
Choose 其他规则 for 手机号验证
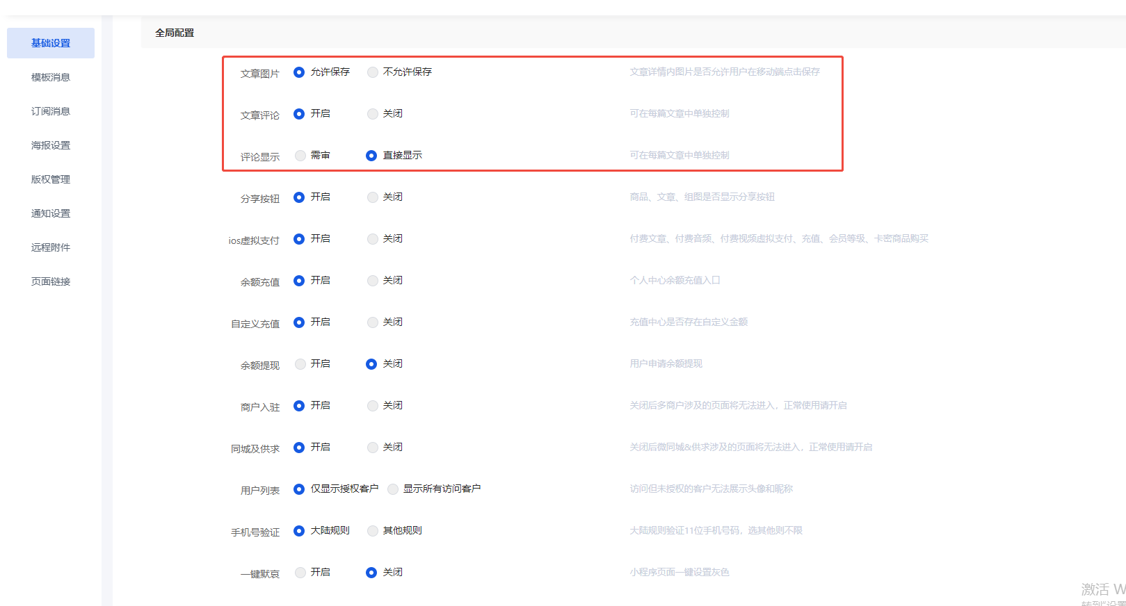(x=373, y=531)
